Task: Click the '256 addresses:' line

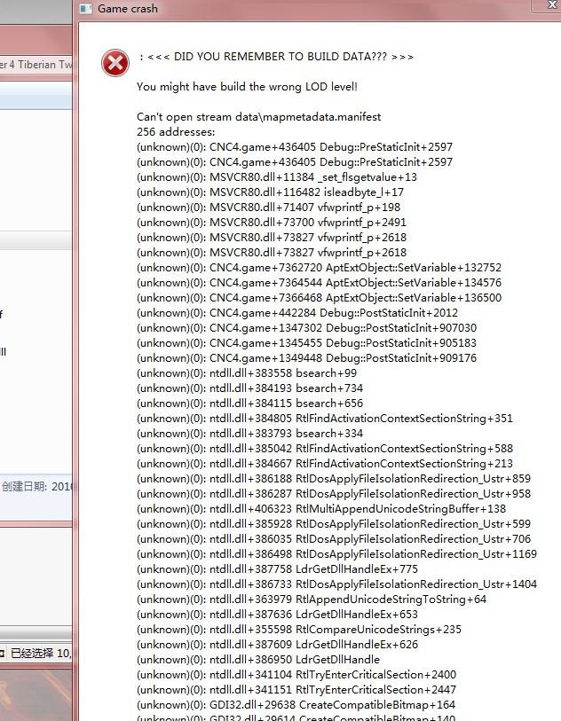Action: tap(176, 132)
